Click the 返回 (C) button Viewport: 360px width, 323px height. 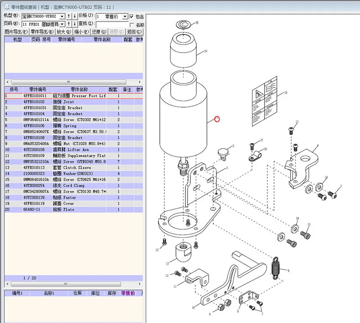pyautogui.click(x=134, y=32)
